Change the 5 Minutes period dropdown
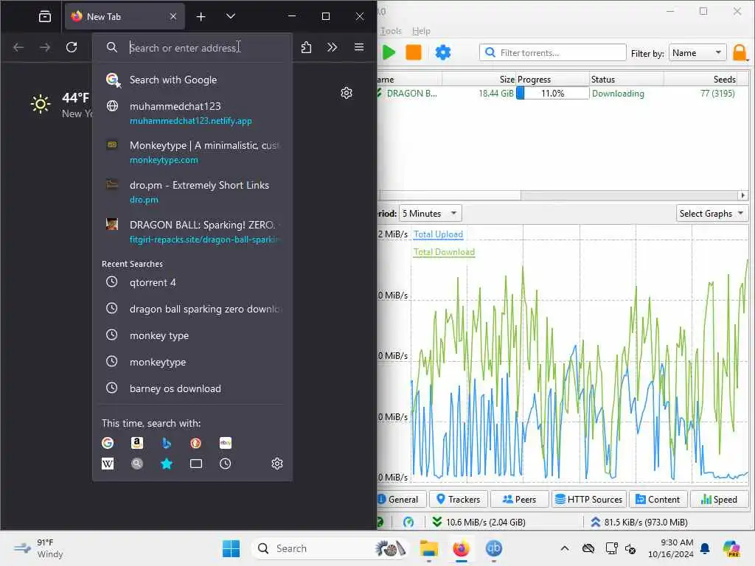 tap(430, 213)
